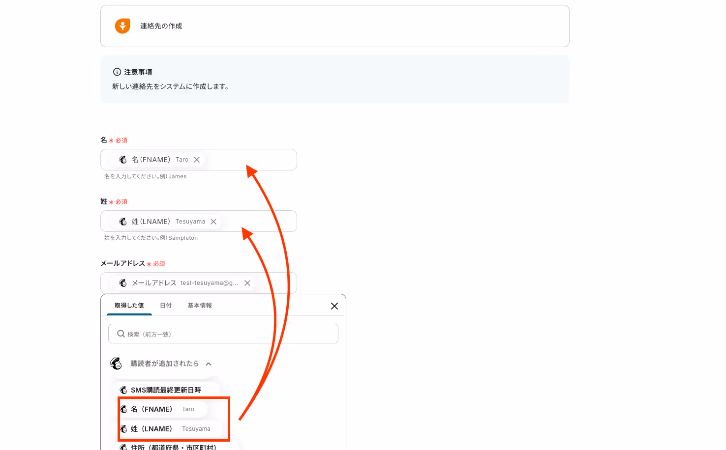Click the Mailchimp logo beside 購読者が追加されたら
This screenshot has height=450, width=726.
116,364
